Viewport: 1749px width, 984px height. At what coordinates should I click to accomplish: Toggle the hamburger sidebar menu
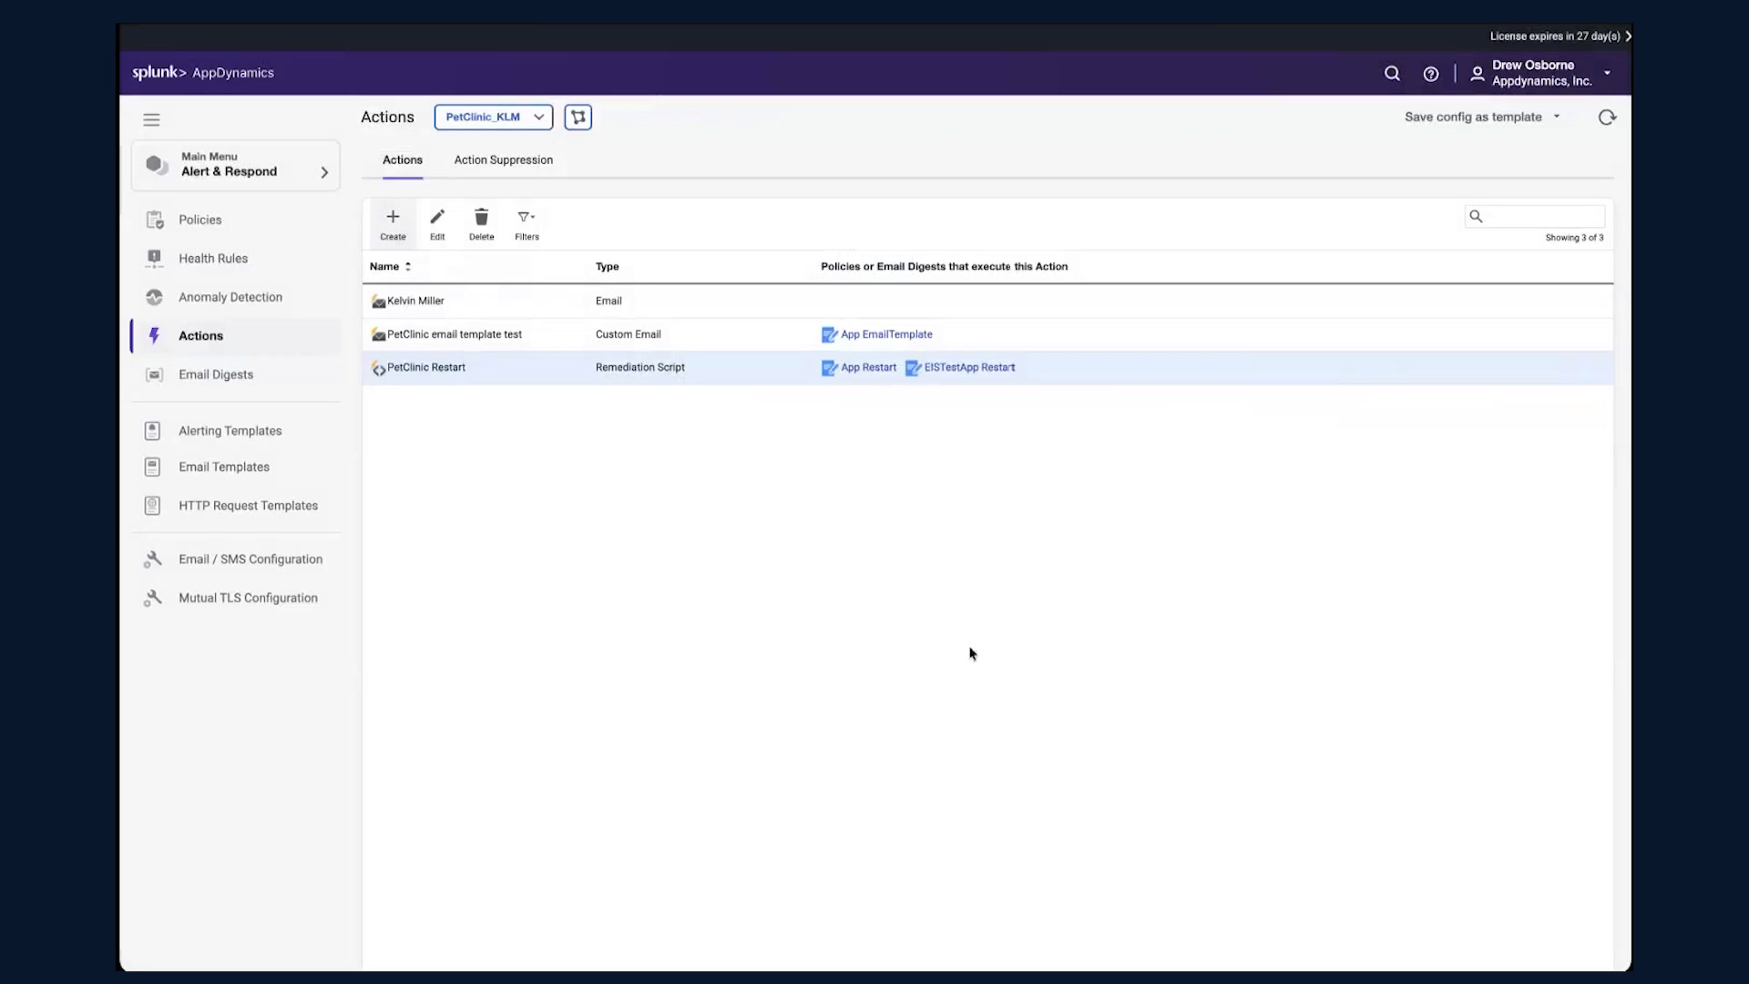[x=151, y=119]
